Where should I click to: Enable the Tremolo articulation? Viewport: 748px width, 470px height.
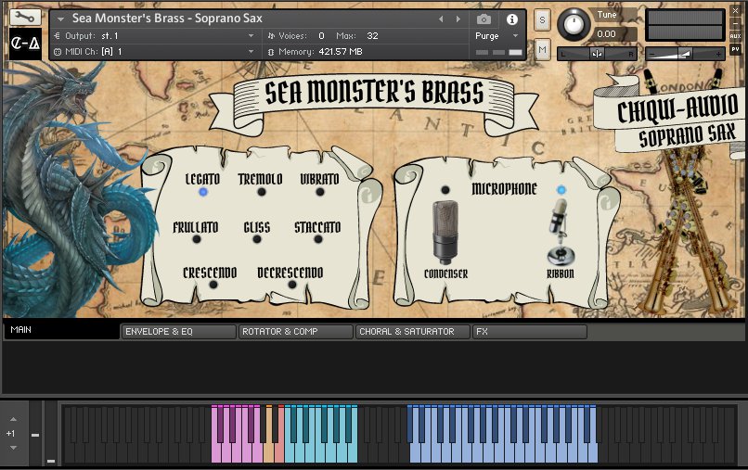(262, 192)
